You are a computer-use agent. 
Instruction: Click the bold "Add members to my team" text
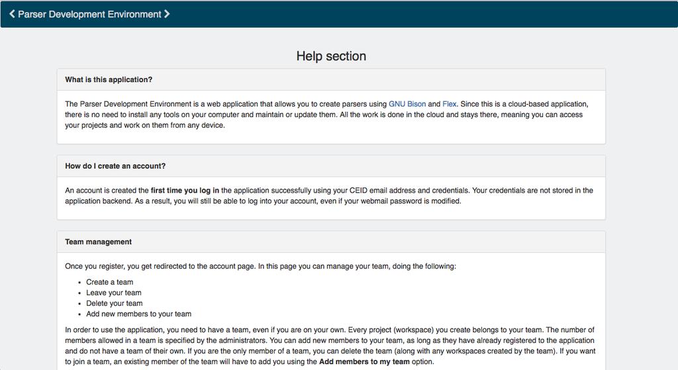click(x=364, y=362)
